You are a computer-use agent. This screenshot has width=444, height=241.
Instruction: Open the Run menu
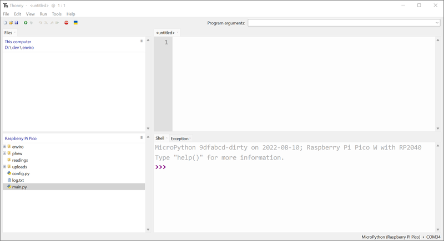(43, 14)
